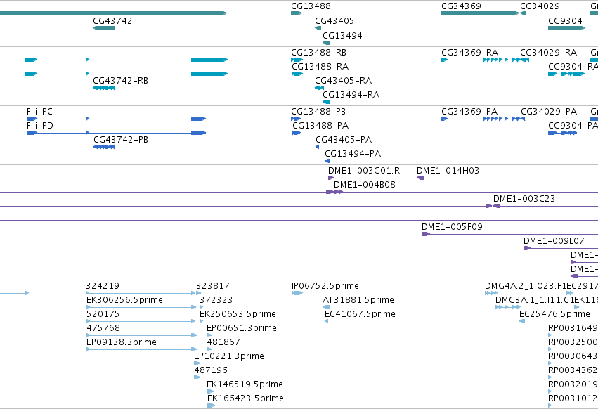This screenshot has width=598, height=409.
Task: Select EST feature 481867
Action: pyautogui.click(x=209, y=349)
